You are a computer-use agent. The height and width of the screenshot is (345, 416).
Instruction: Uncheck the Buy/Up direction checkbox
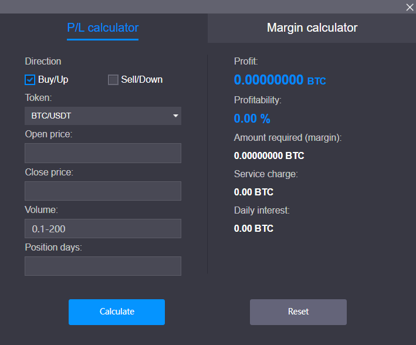[30, 80]
